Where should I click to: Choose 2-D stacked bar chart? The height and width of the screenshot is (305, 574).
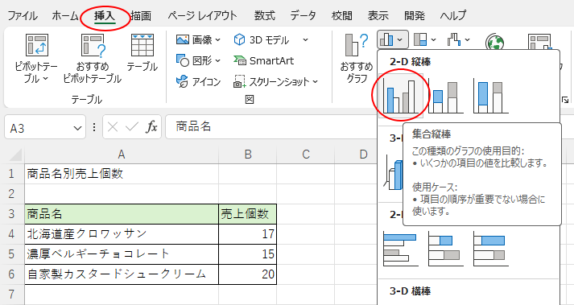coord(446,248)
